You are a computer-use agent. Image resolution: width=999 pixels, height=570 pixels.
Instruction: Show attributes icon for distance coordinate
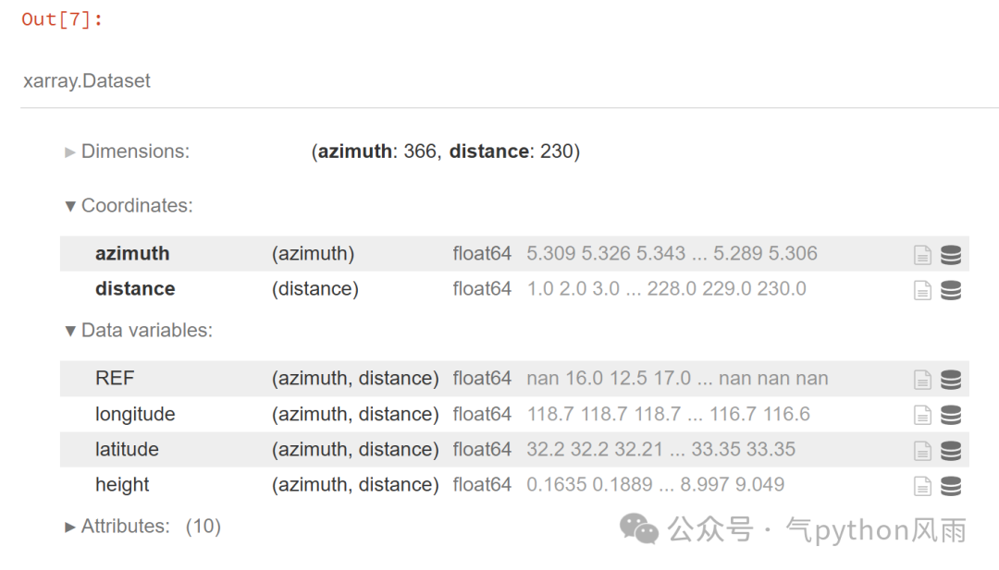tap(922, 290)
